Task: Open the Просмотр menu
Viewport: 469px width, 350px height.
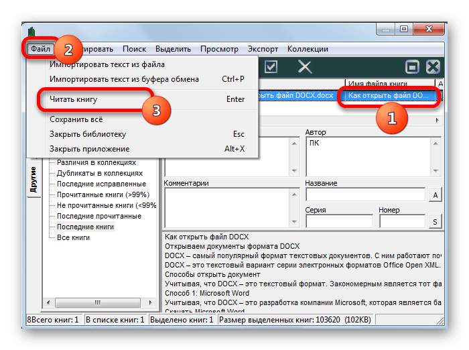Action: [219, 49]
